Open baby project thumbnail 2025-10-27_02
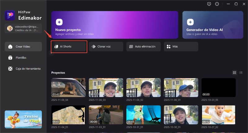Screen dimensions: 248x133 tap(219, 115)
